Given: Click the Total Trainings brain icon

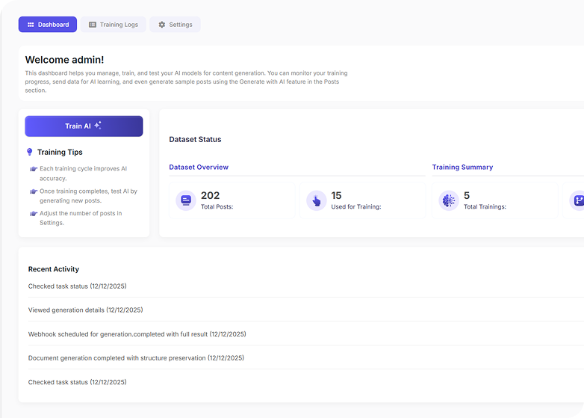Looking at the screenshot, I should coord(449,200).
